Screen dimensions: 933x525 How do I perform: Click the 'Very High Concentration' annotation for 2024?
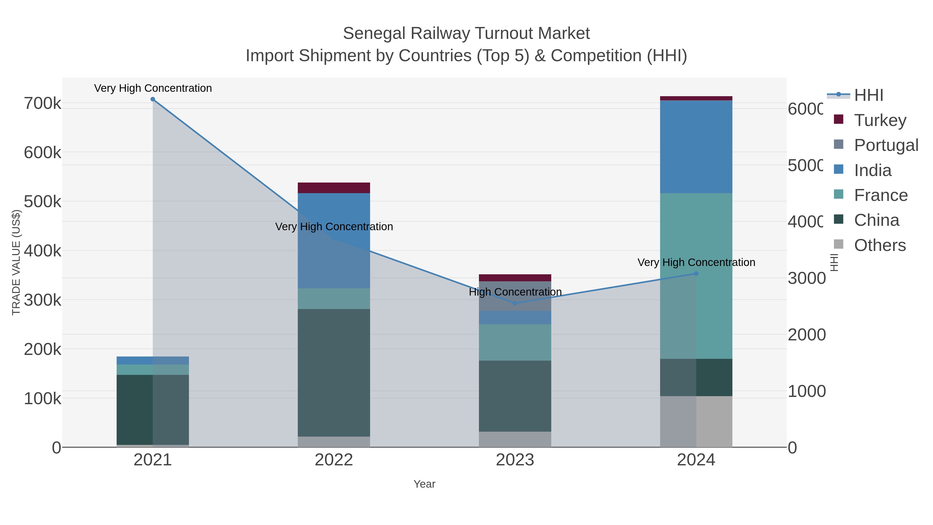click(696, 263)
